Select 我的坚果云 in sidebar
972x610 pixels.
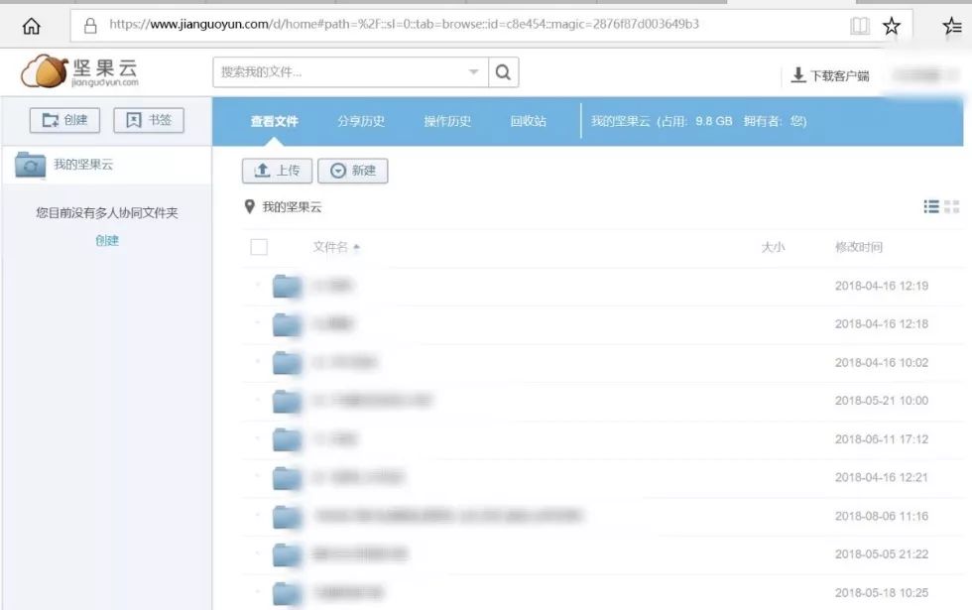coord(83,165)
